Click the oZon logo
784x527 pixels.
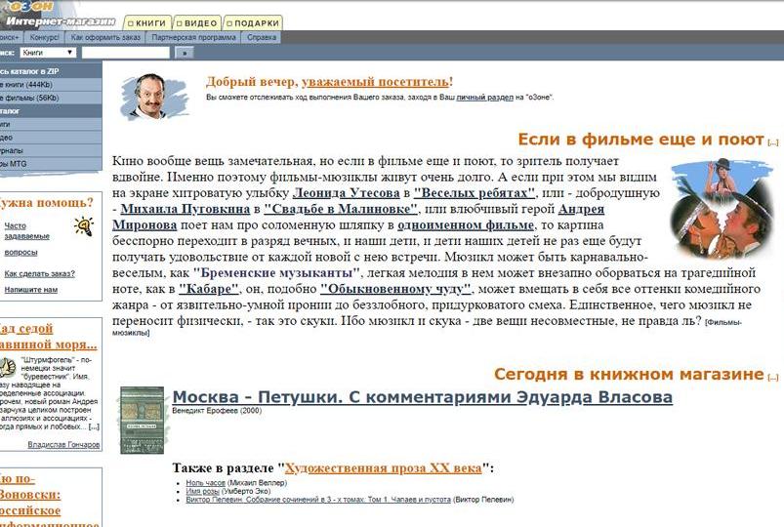pos(30,7)
